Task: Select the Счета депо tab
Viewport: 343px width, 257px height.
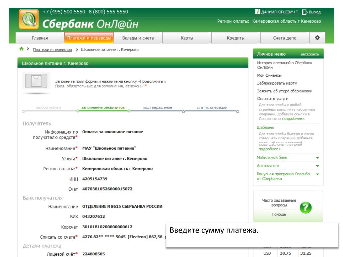Action: [x=285, y=38]
